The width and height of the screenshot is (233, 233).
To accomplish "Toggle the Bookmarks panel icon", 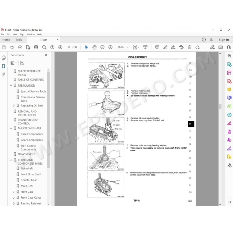I will click(x=4, y=66).
